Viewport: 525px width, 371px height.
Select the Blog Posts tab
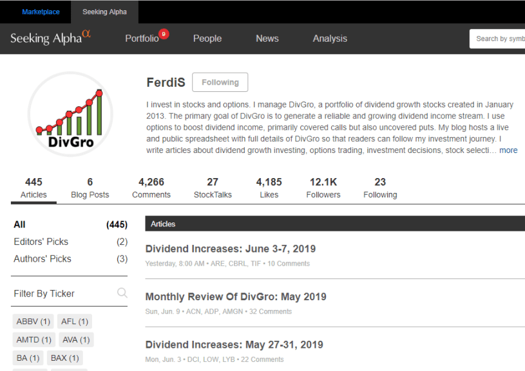[90, 188]
